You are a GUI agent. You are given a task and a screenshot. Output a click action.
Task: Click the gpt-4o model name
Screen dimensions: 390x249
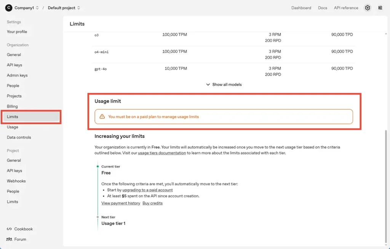pos(101,69)
